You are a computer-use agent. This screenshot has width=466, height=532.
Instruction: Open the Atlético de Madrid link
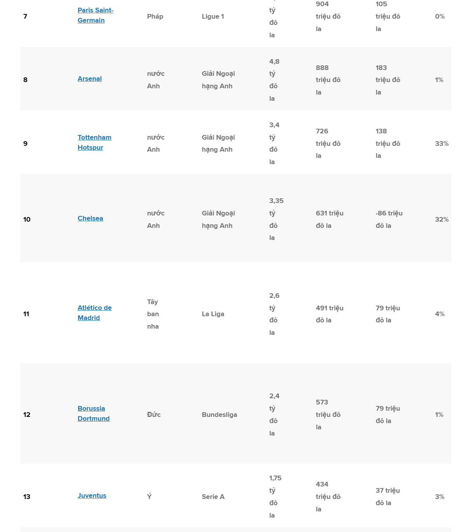[x=95, y=313]
